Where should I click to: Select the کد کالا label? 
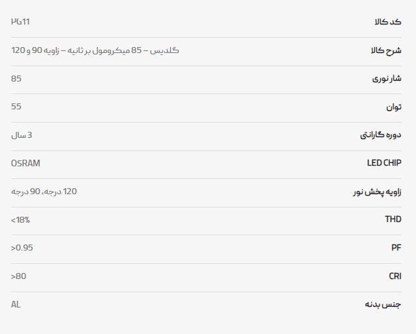pos(388,22)
